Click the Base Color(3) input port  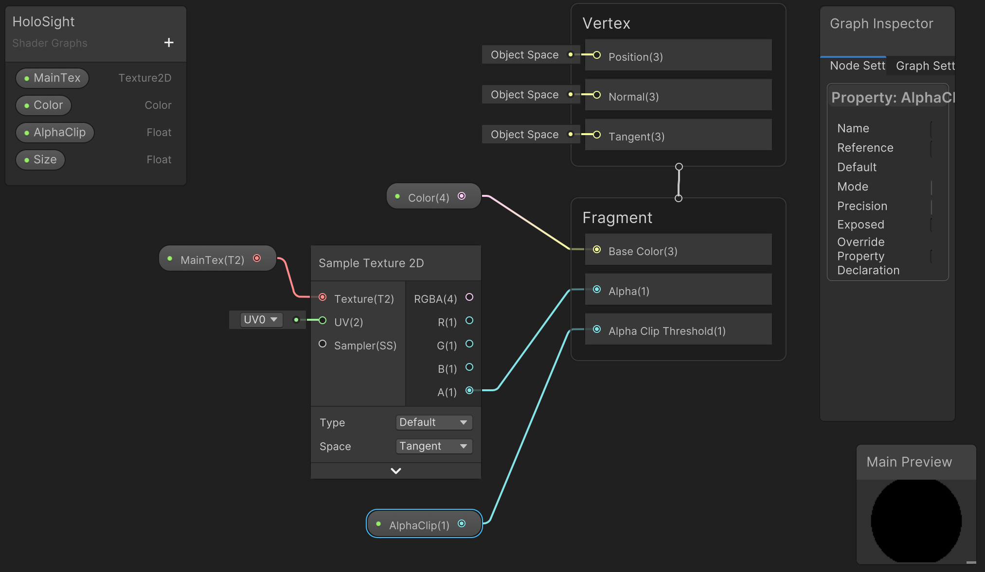tap(597, 249)
